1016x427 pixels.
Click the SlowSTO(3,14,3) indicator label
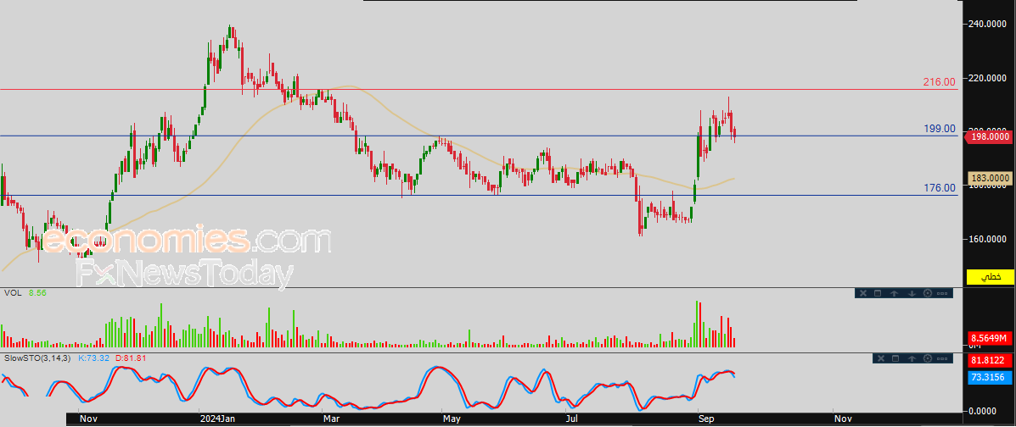(36, 358)
